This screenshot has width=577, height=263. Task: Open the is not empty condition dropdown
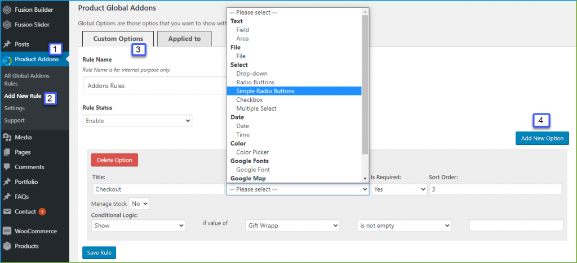coord(404,225)
